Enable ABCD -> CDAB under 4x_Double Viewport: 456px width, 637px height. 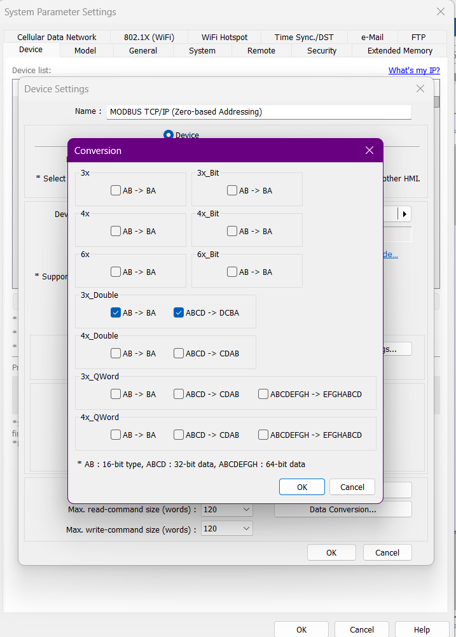tap(178, 353)
